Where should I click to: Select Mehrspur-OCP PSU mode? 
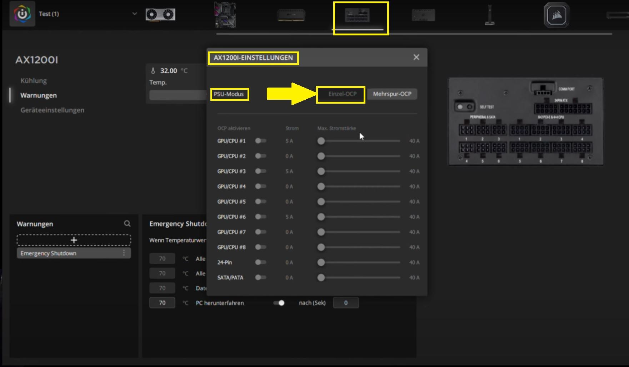[392, 94]
